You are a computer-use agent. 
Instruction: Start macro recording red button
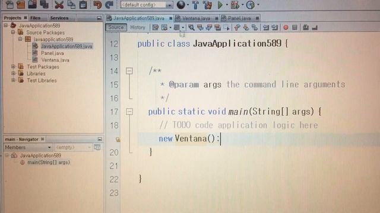286,28
